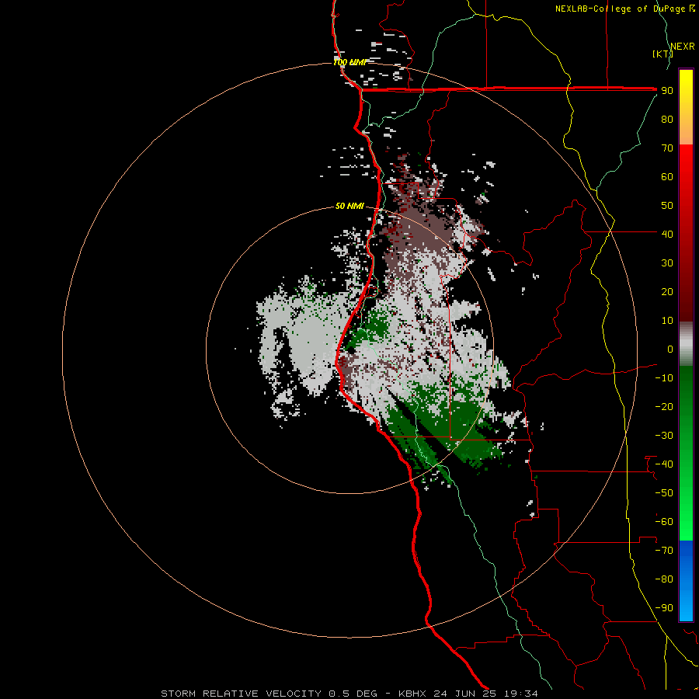This screenshot has height=699, width=699.
Task: Select the positive 30 scale label
Action: (667, 263)
